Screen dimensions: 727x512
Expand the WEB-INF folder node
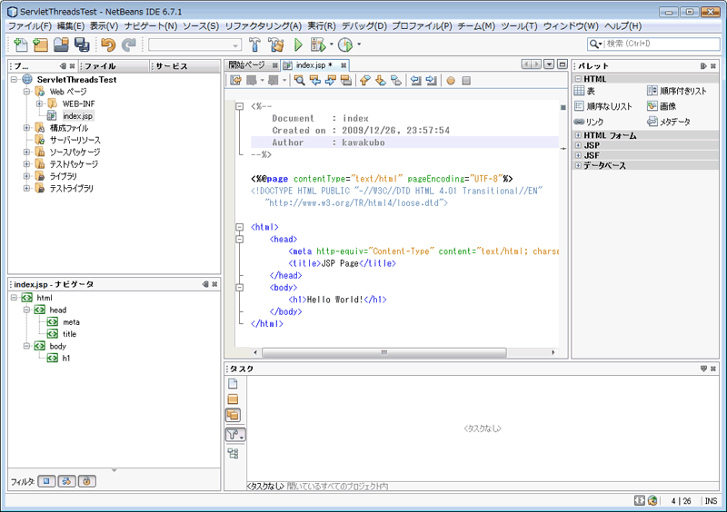pyautogui.click(x=39, y=103)
